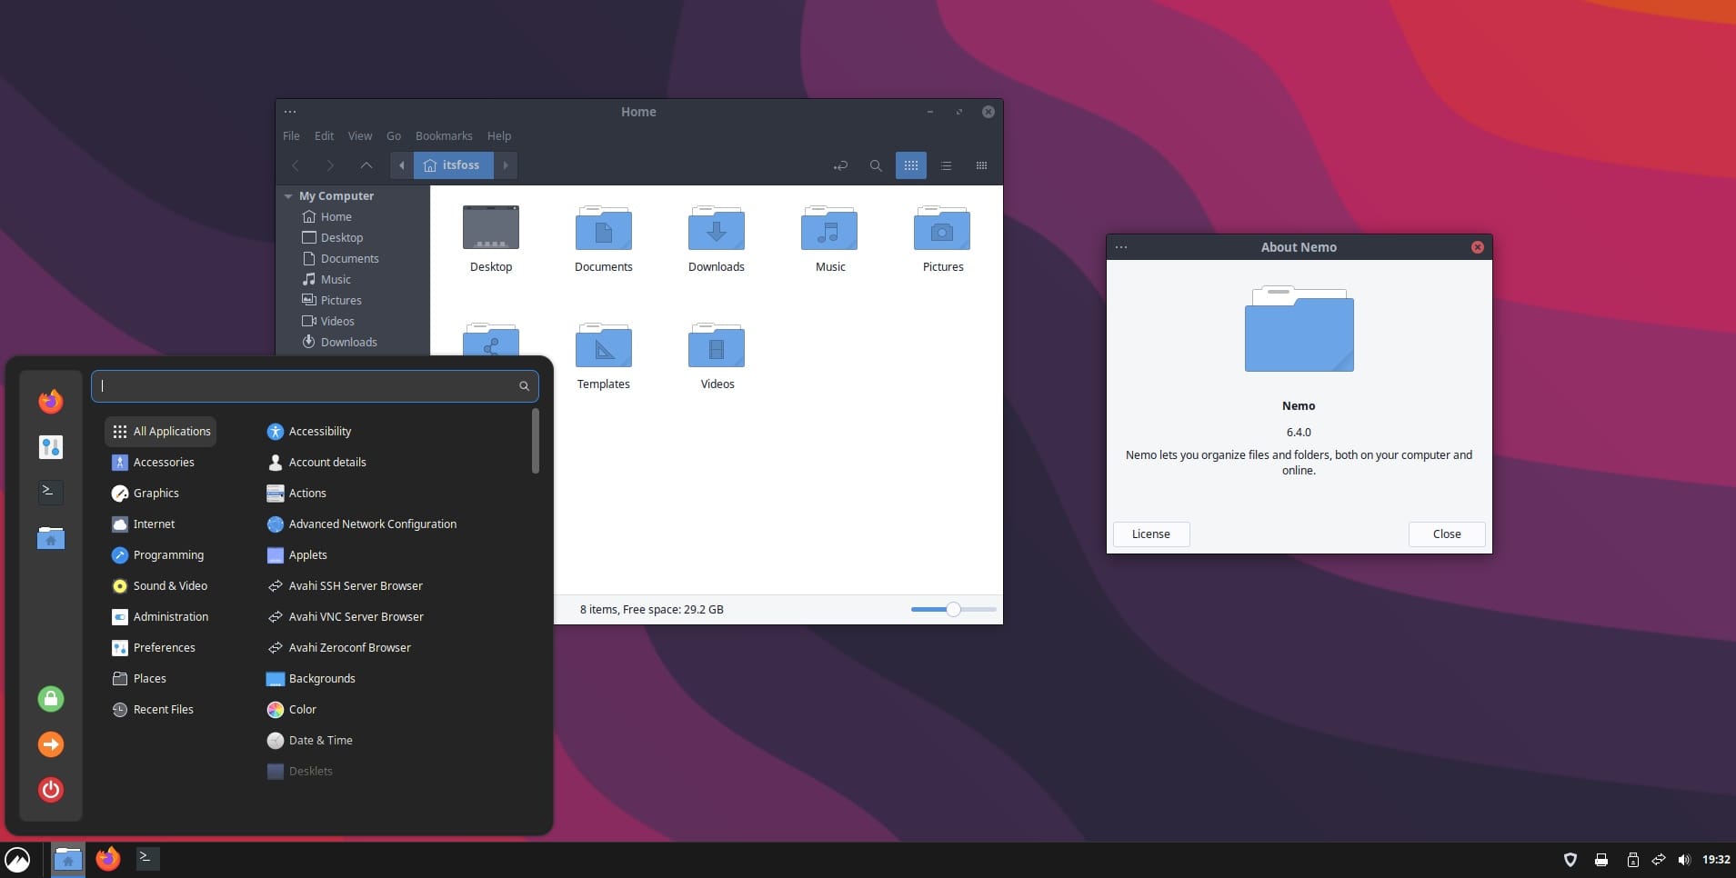Launch Firefox from the menu sidebar
Viewport: 1736px width, 878px height.
click(51, 401)
